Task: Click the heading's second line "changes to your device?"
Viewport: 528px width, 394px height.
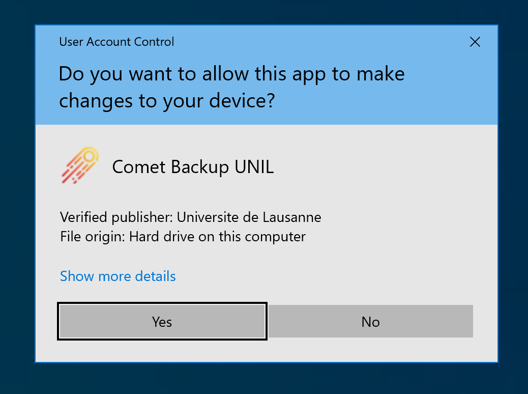Action: coord(167,101)
